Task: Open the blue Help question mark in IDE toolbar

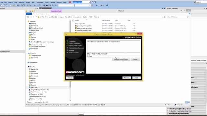Action: click(107, 5)
